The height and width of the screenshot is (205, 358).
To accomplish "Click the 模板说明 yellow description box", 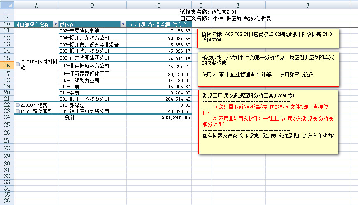I will click(268, 66).
